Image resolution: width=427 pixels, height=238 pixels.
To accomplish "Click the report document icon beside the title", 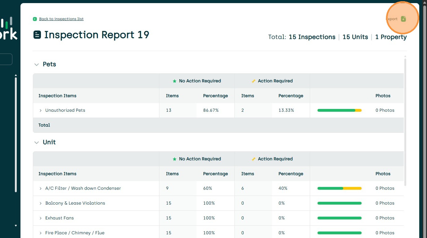I will click(37, 35).
